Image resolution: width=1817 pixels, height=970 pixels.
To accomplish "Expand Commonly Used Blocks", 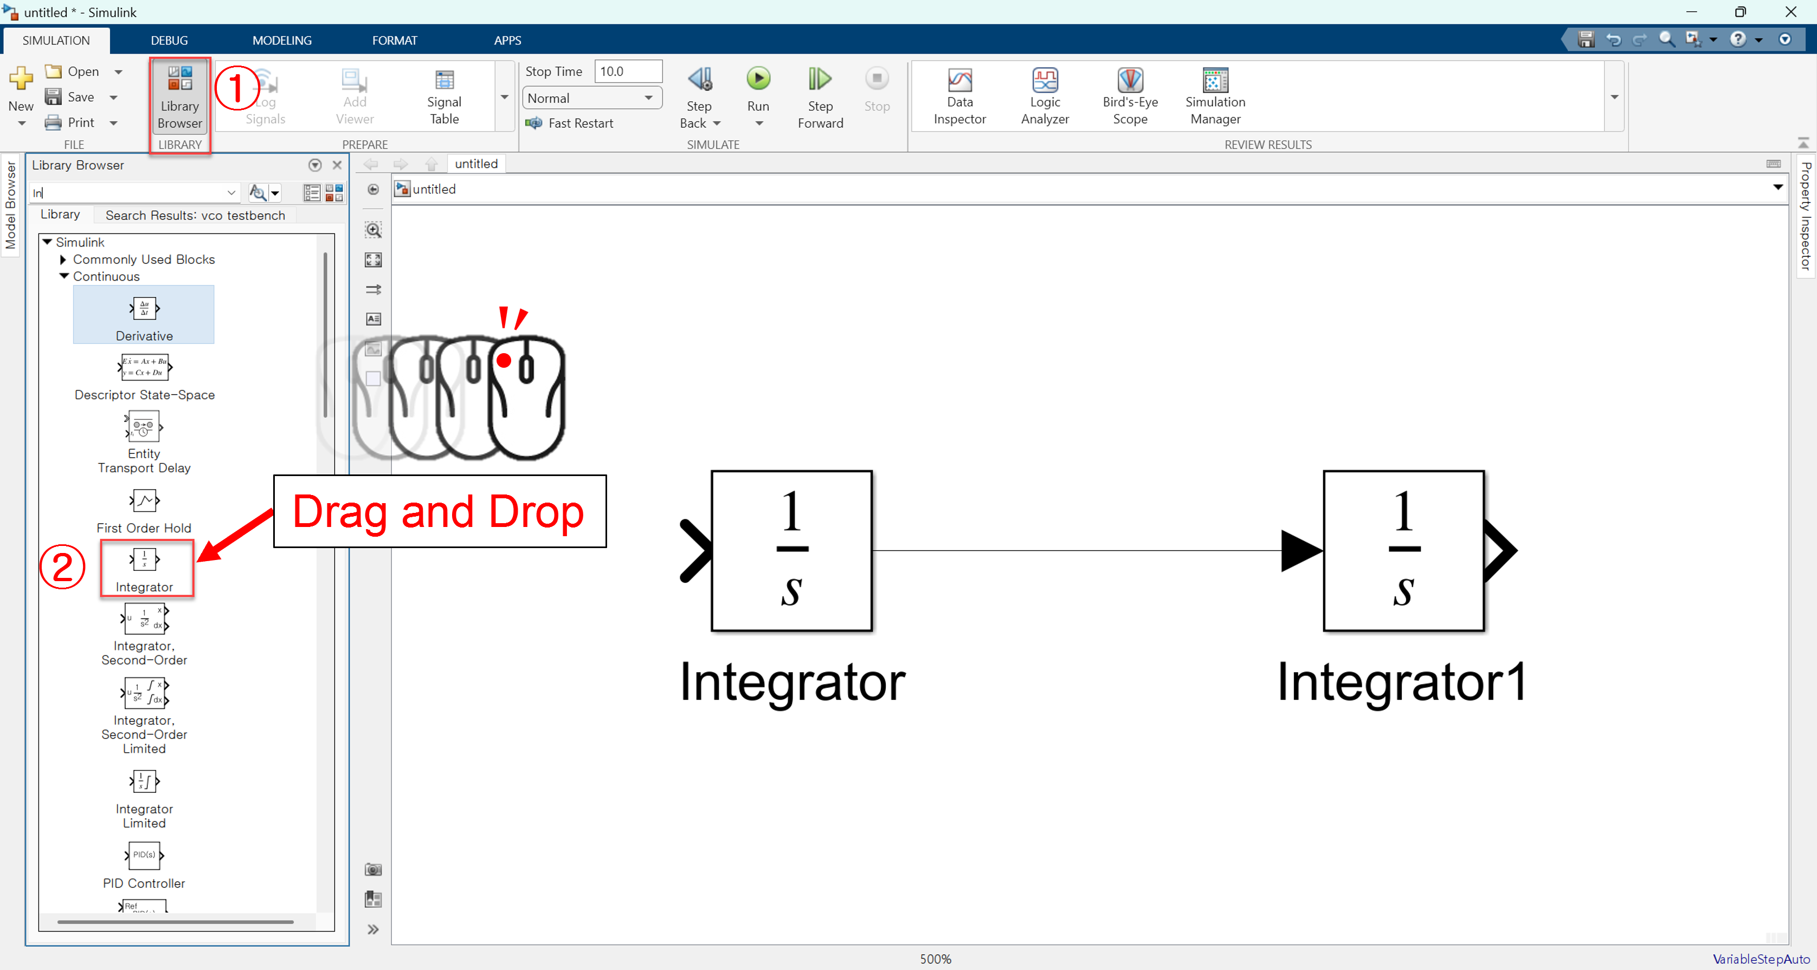I will pos(64,259).
